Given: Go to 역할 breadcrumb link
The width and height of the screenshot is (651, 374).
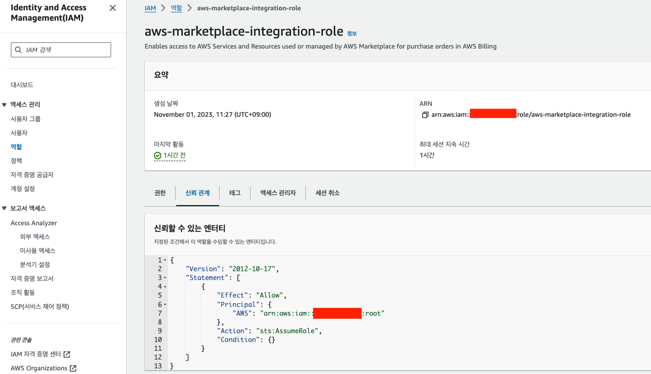Looking at the screenshot, I should (176, 8).
